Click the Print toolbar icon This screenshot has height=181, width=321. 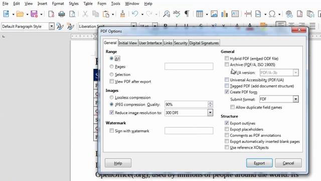(62, 14)
